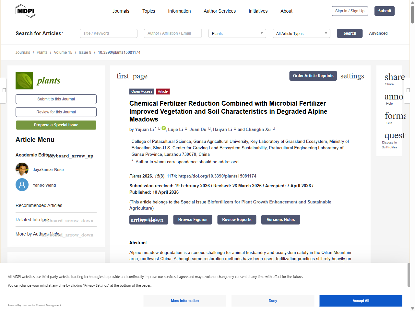Click Journals breadcrumb link

[x=23, y=52]
